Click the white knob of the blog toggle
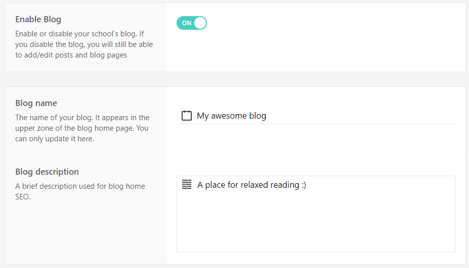 point(200,23)
